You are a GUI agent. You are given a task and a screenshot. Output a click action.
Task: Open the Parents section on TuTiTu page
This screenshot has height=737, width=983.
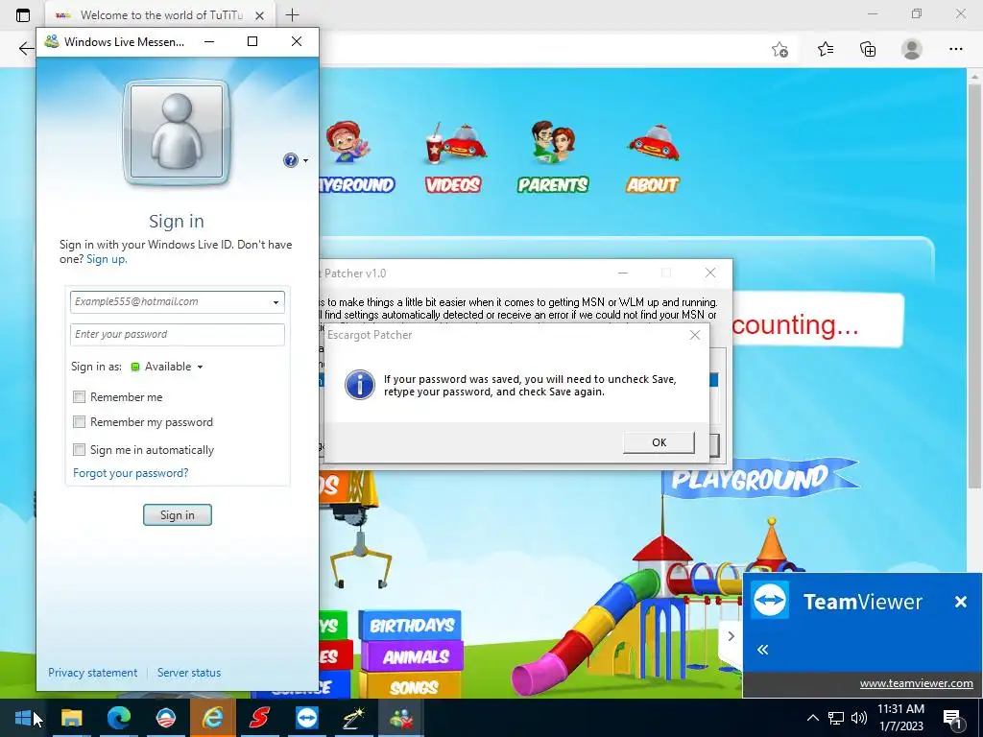click(x=552, y=158)
